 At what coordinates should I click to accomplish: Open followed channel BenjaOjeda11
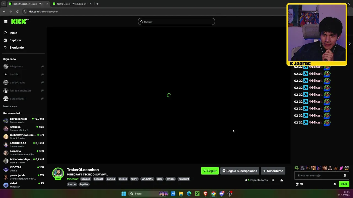pos(23,98)
